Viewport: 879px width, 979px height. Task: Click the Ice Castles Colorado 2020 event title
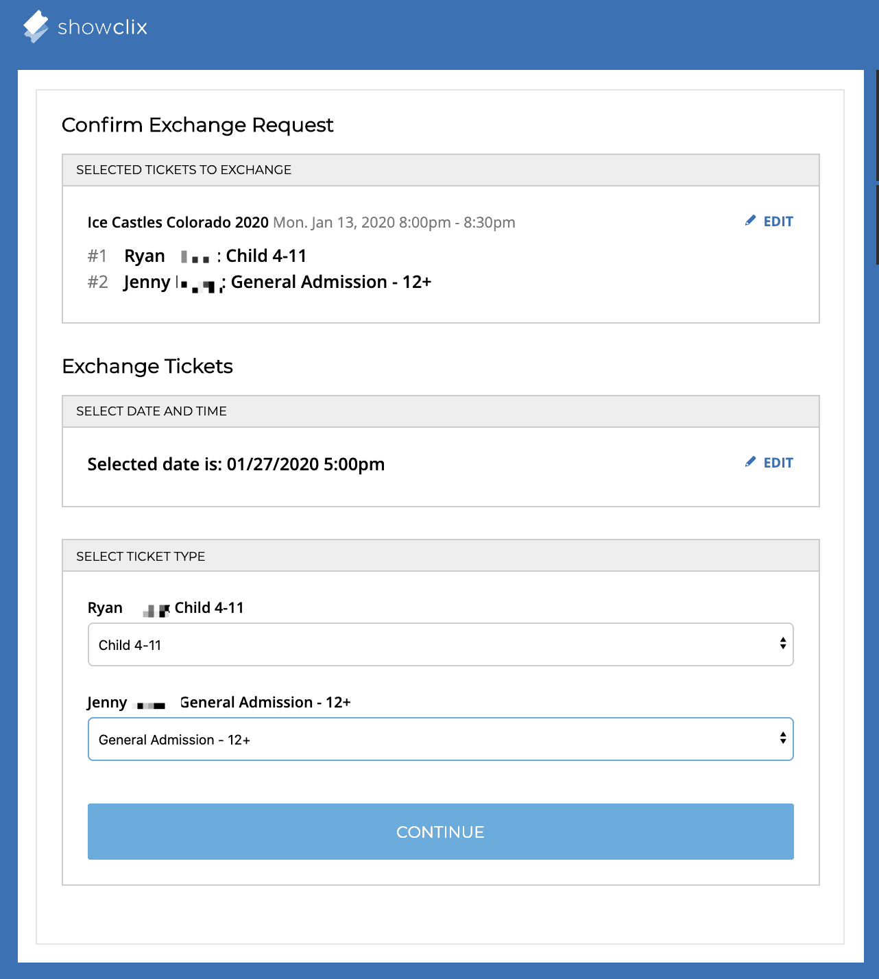[178, 222]
